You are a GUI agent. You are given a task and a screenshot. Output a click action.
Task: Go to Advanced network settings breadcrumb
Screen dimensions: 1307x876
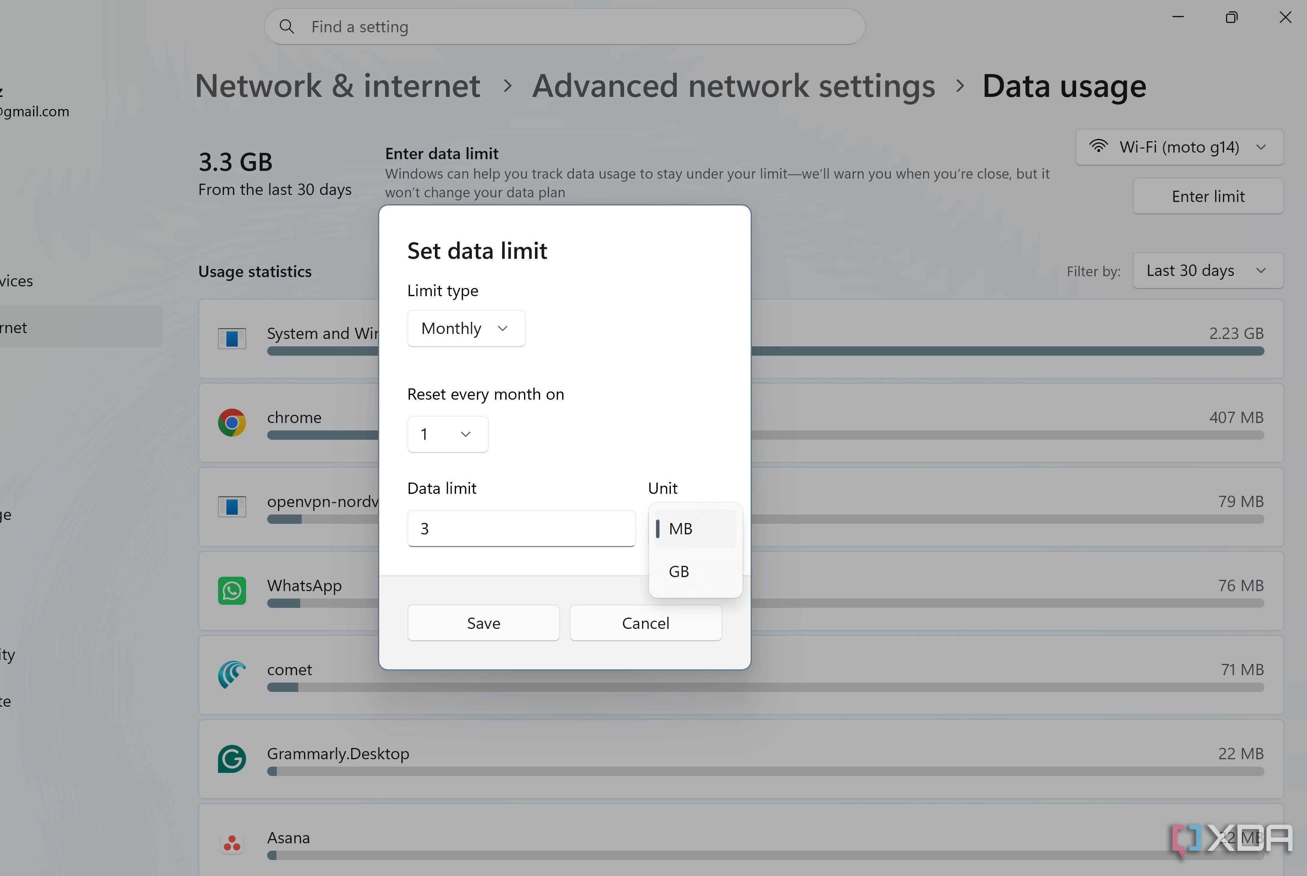[733, 86]
